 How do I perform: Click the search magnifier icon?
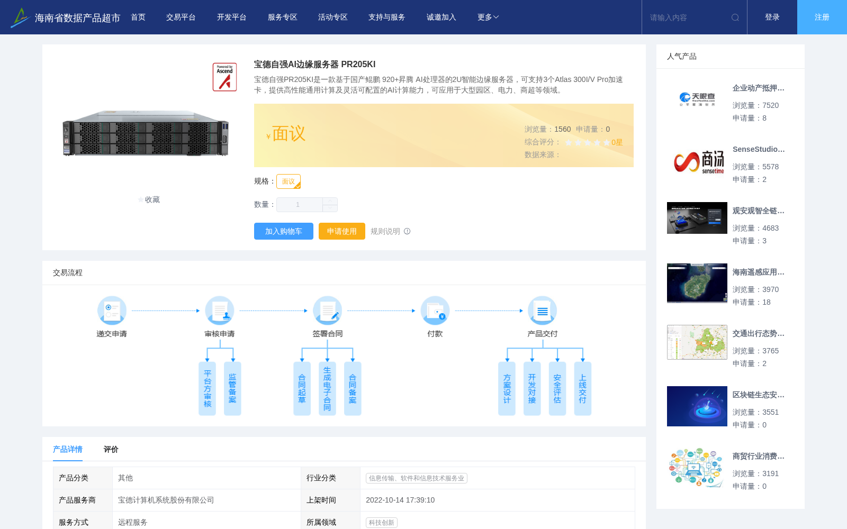click(735, 17)
